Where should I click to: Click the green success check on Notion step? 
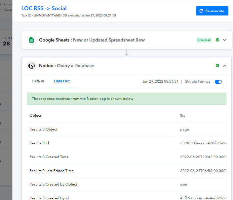point(217,66)
